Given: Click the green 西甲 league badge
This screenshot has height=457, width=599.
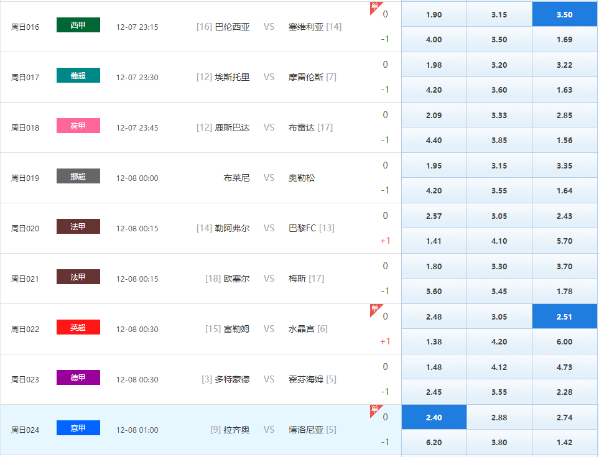Looking at the screenshot, I should (x=78, y=25).
